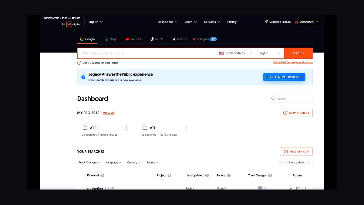Viewport: 364px width, 205px height.
Task: Click the info icon in Legacy banner
Action: [x=83, y=77]
